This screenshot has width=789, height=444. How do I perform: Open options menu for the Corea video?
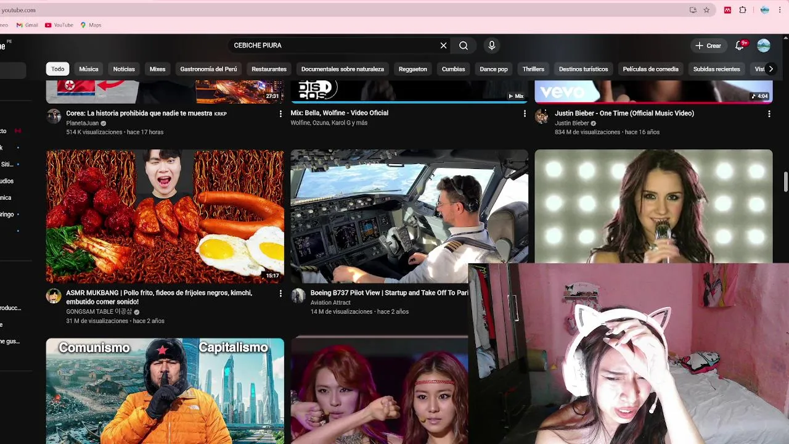[280, 113]
